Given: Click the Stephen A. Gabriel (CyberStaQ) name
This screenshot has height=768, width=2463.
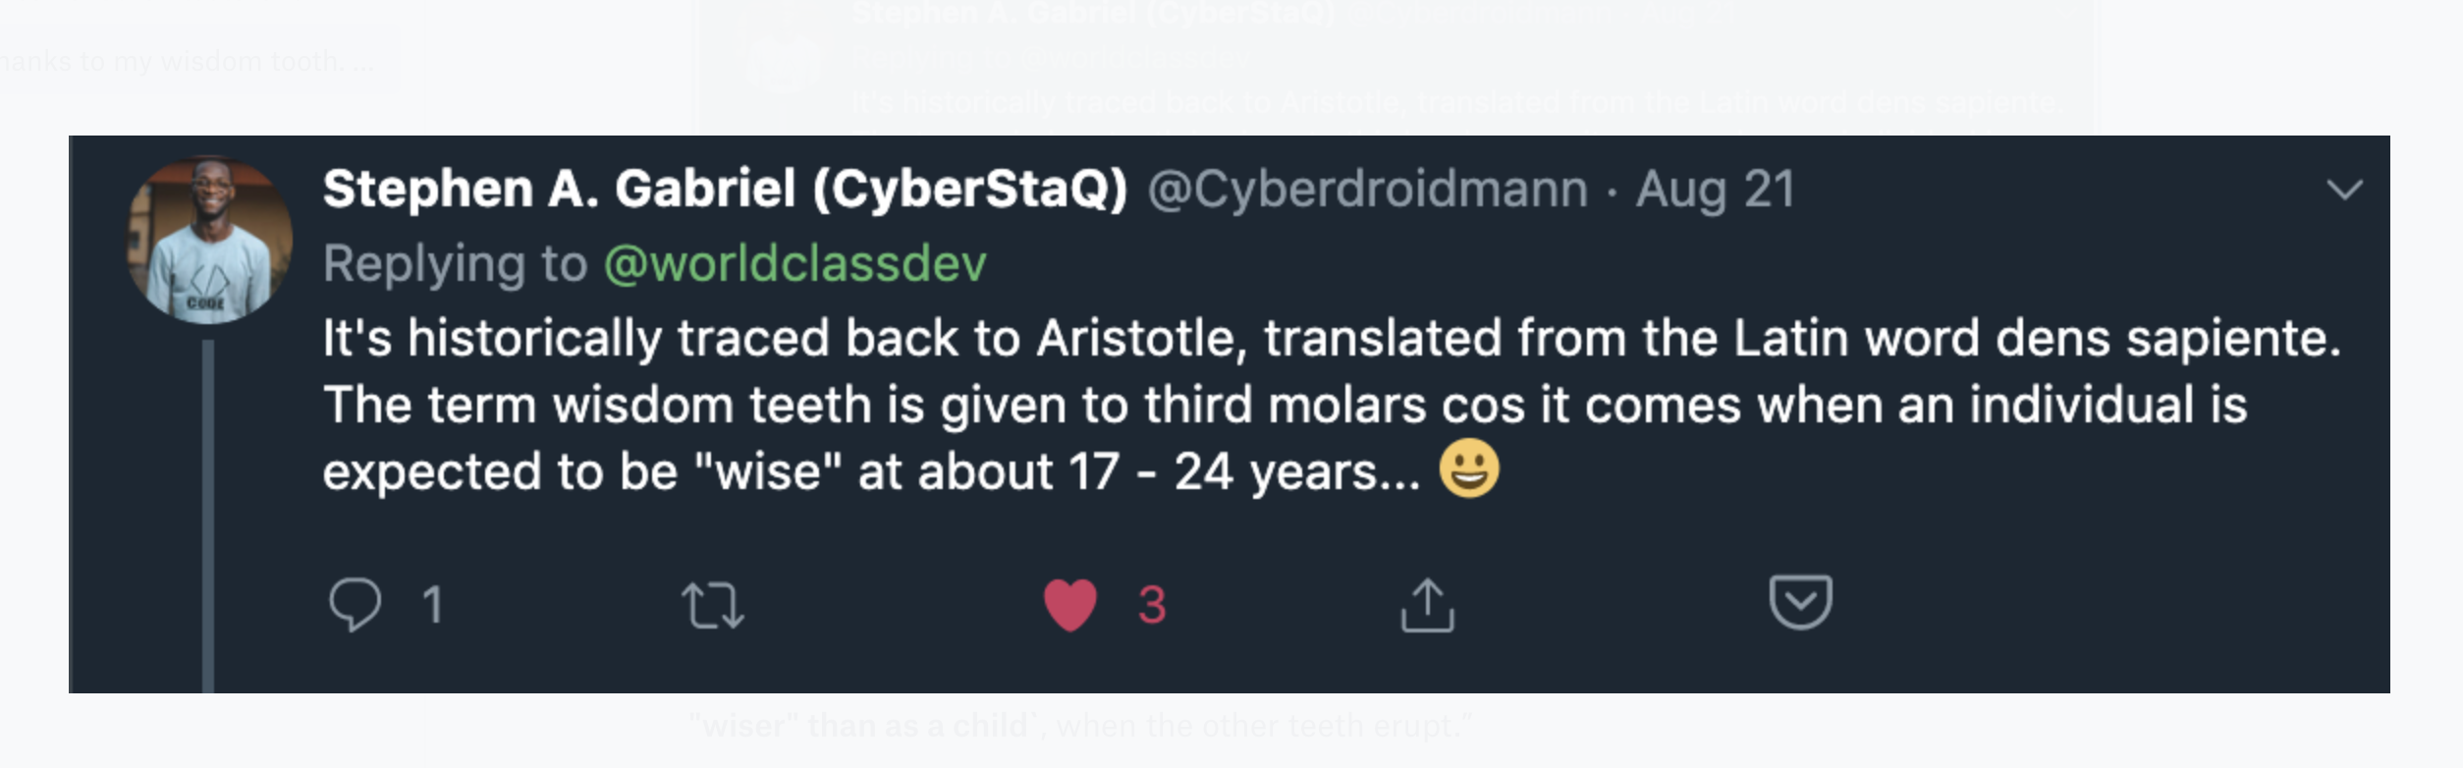Looking at the screenshot, I should point(725,189).
